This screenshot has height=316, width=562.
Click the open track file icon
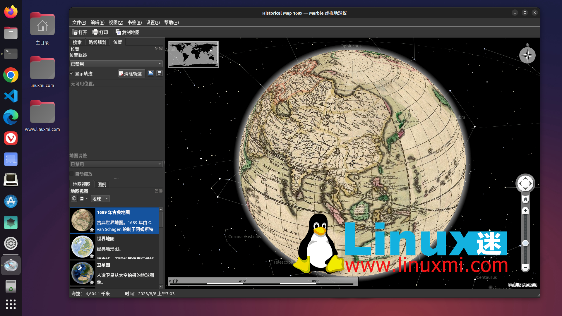151,73
